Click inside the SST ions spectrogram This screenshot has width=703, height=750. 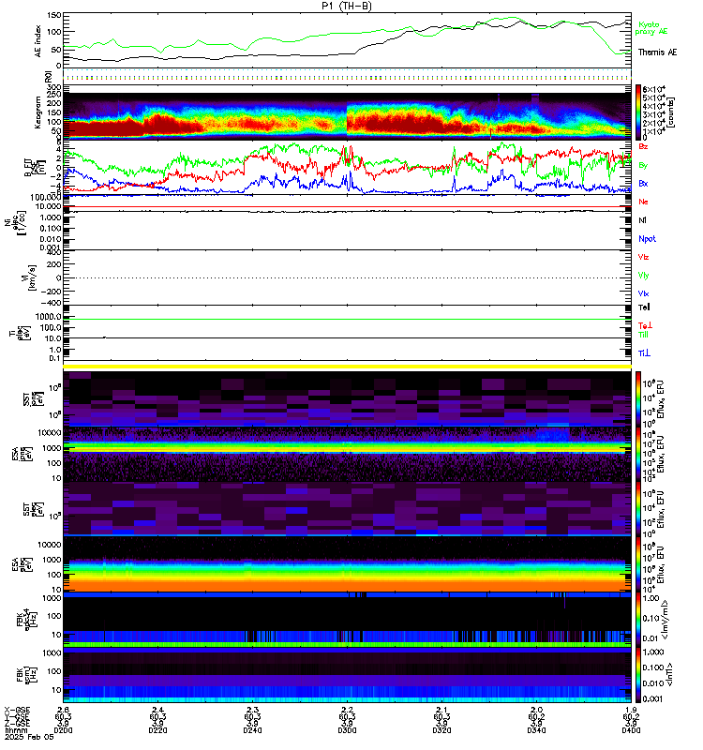[x=347, y=398]
